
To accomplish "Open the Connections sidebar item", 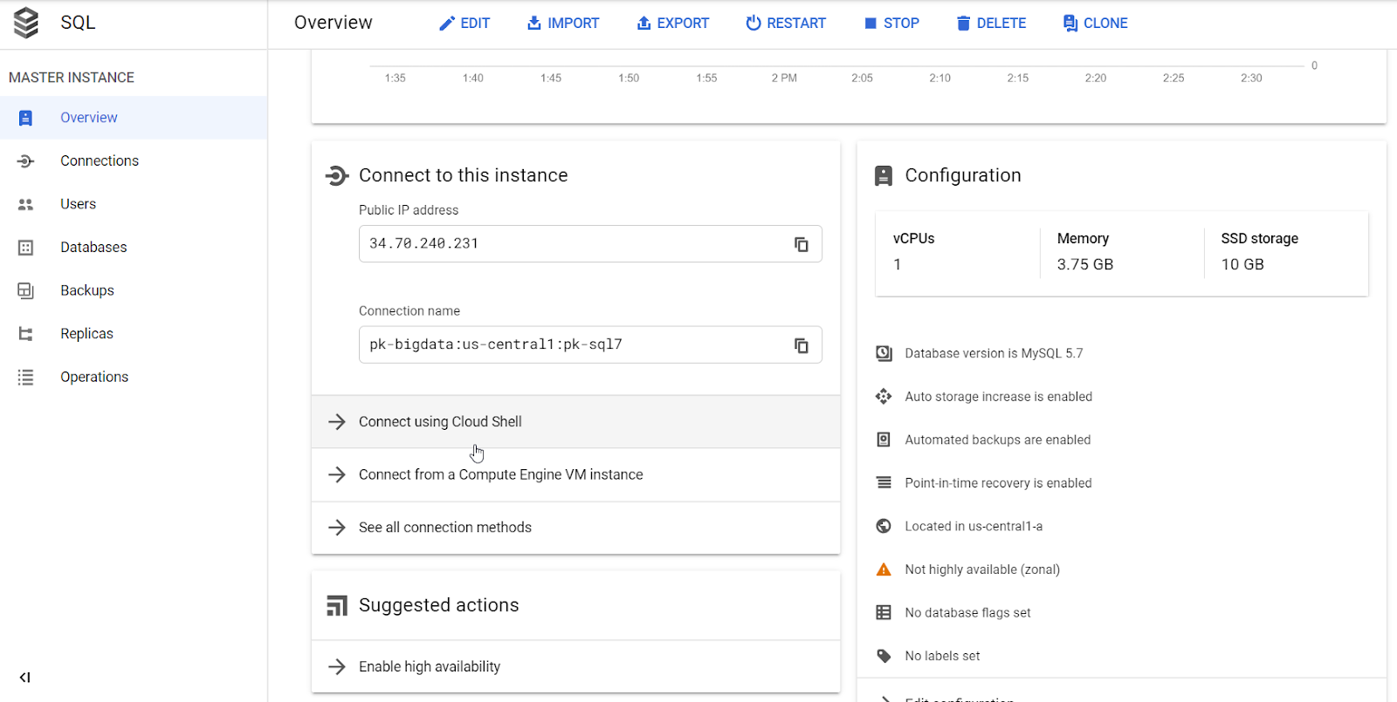I will click(x=134, y=160).
